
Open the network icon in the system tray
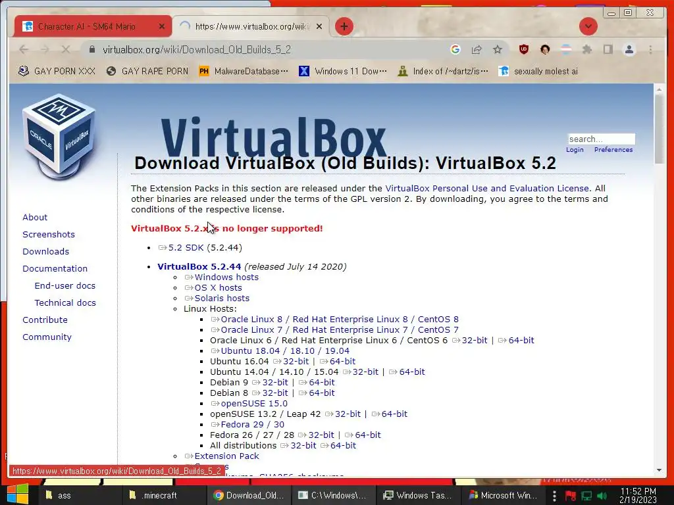[586, 496]
